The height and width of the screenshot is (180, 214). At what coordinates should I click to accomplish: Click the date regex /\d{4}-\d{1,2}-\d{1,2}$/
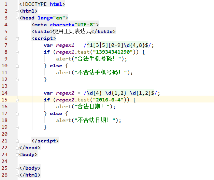tap(120, 93)
